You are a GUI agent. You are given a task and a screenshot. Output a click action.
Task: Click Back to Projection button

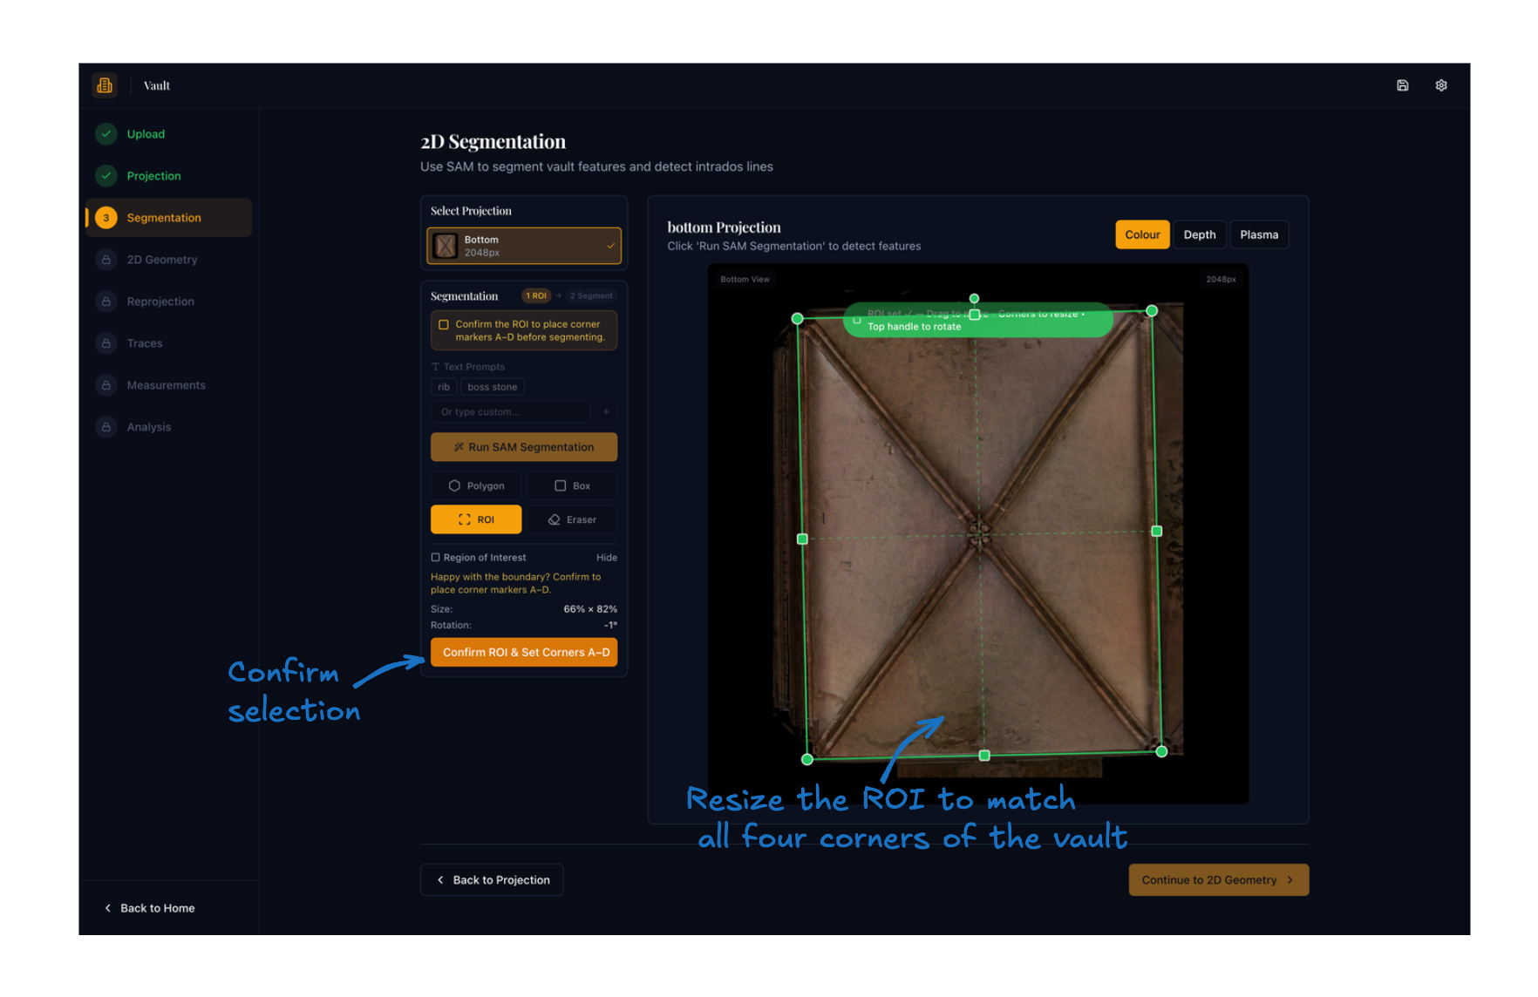click(x=492, y=880)
